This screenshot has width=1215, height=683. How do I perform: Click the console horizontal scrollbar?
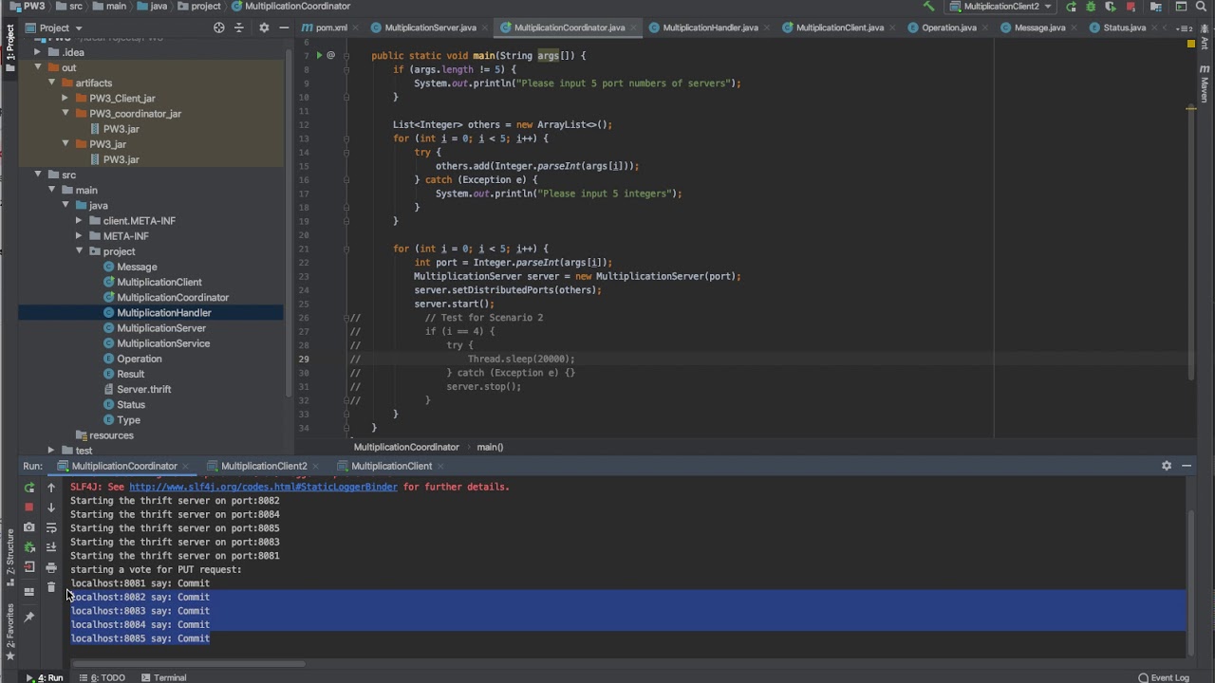pyautogui.click(x=188, y=663)
